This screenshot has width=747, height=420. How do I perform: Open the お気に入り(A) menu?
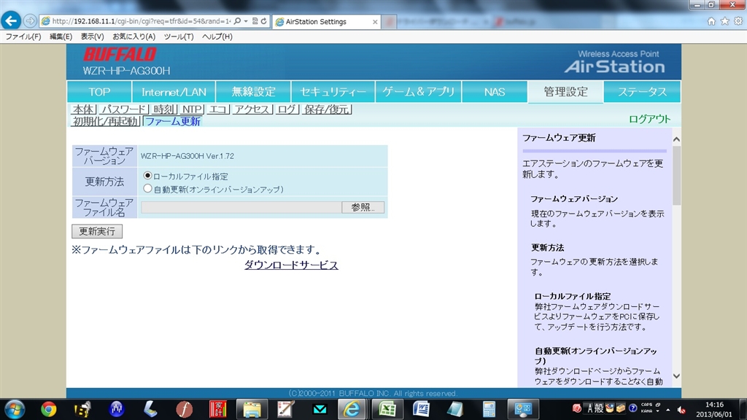133,36
